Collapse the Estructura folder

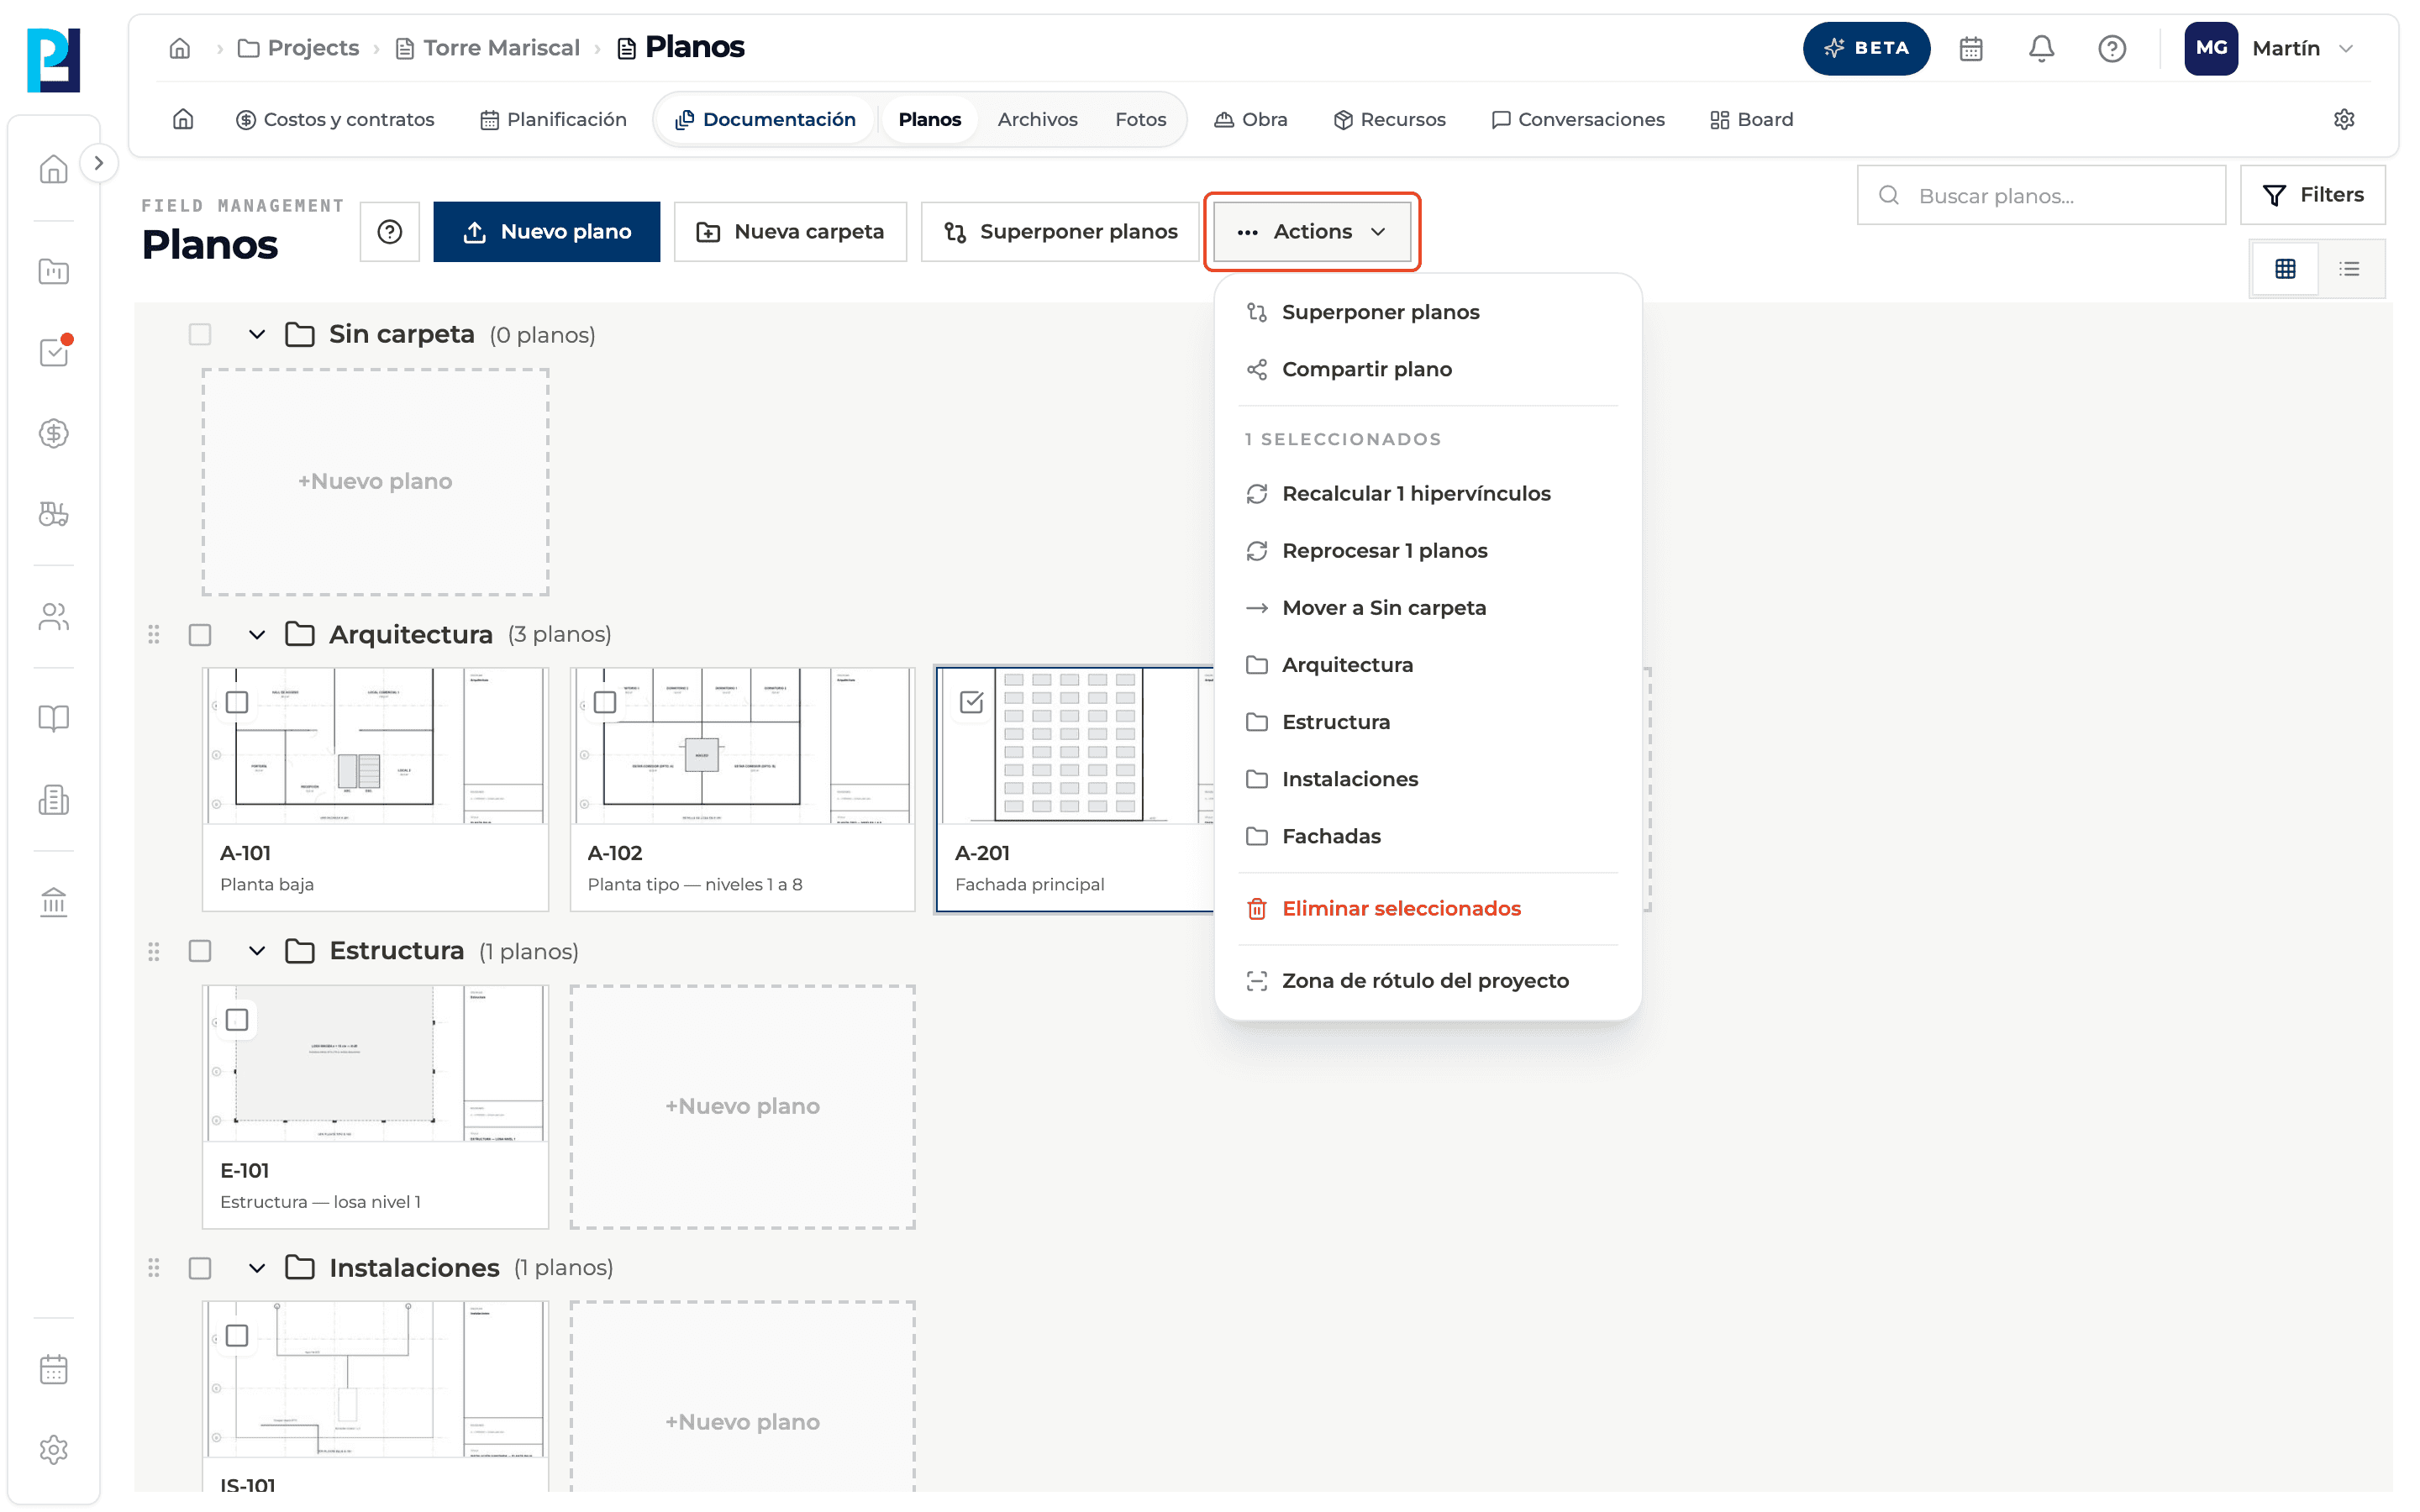point(257,950)
